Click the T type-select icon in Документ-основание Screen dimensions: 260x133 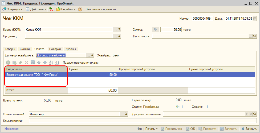coord(247,114)
